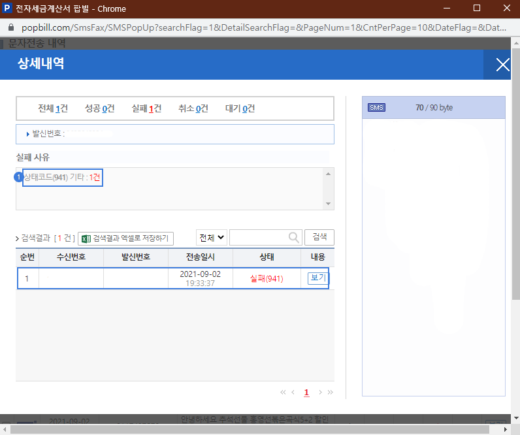Select the 실패 1건 filter tab
Image resolution: width=520 pixels, height=435 pixels.
[x=146, y=108]
